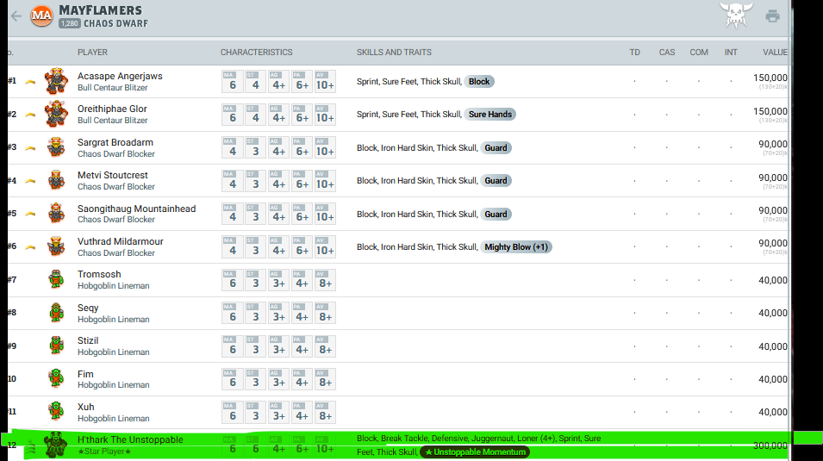Sort by the PLAYER column header
This screenshot has height=461, width=823.
click(x=92, y=53)
